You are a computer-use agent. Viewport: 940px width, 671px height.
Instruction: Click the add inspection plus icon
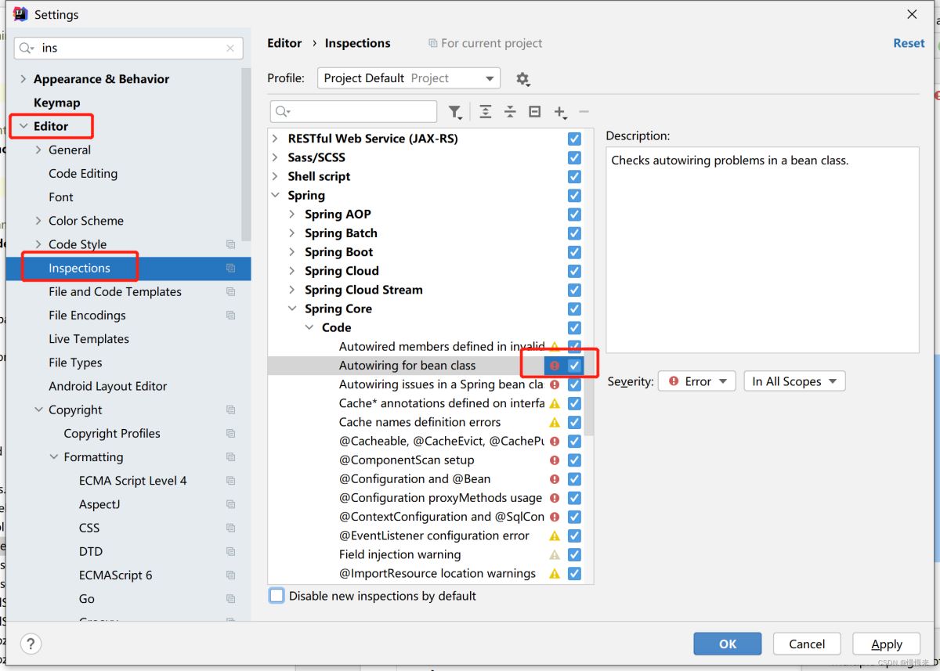coord(560,112)
